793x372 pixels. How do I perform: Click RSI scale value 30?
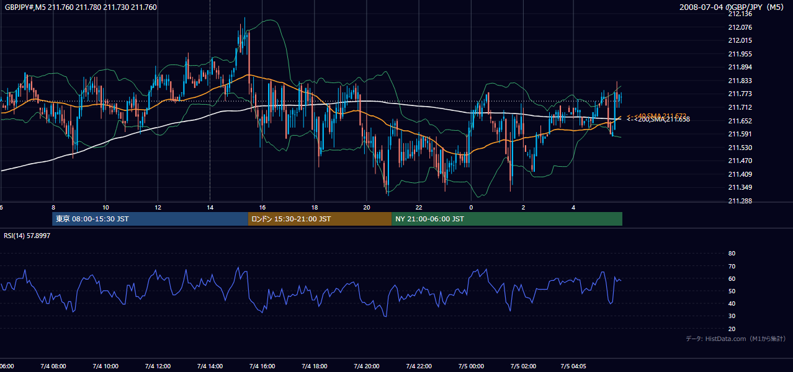click(732, 316)
